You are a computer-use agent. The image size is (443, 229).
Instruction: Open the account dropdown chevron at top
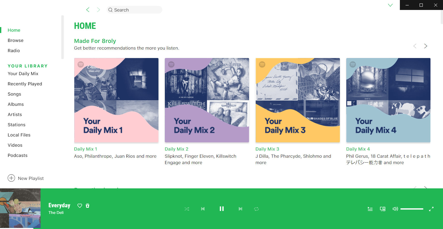pyautogui.click(x=390, y=5)
